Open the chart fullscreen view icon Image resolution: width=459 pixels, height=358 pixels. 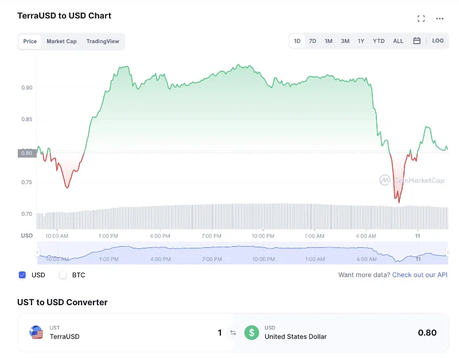pos(421,19)
